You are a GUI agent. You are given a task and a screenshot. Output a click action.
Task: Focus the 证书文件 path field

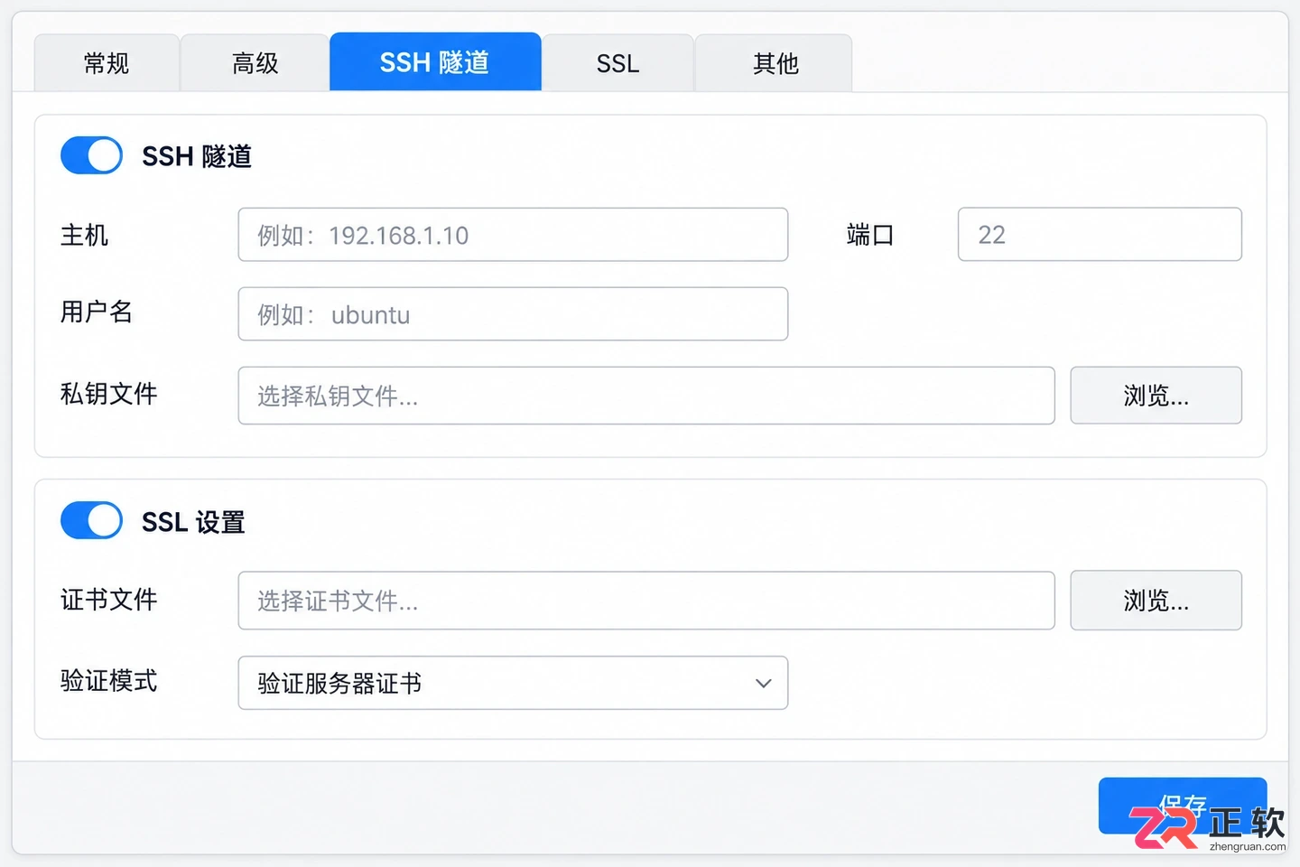[x=646, y=601]
